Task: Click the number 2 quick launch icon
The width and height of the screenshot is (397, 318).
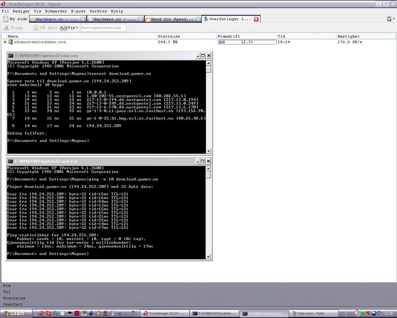Action: (105, 313)
